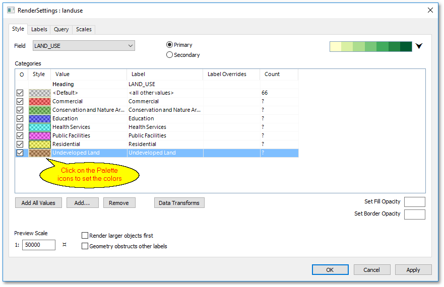Click the Remove button
Image resolution: width=444 pixels, height=287 pixels.
[119, 202]
